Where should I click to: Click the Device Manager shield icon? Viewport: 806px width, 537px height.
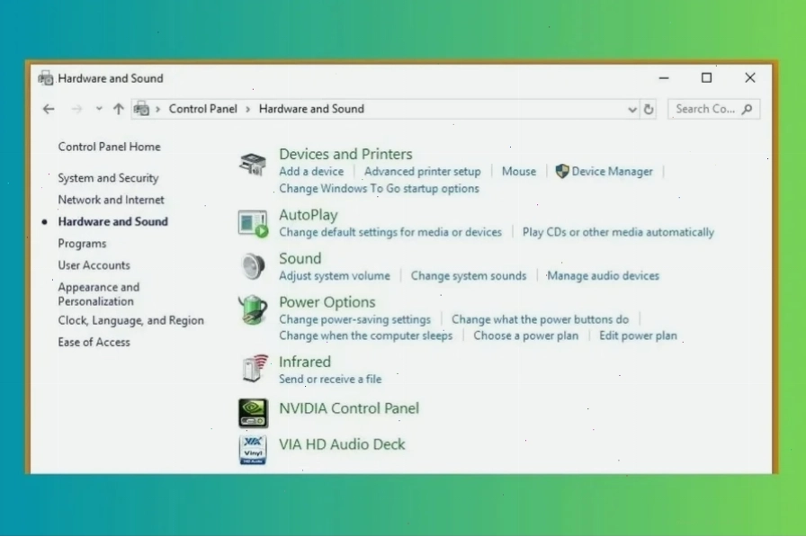[x=562, y=171]
